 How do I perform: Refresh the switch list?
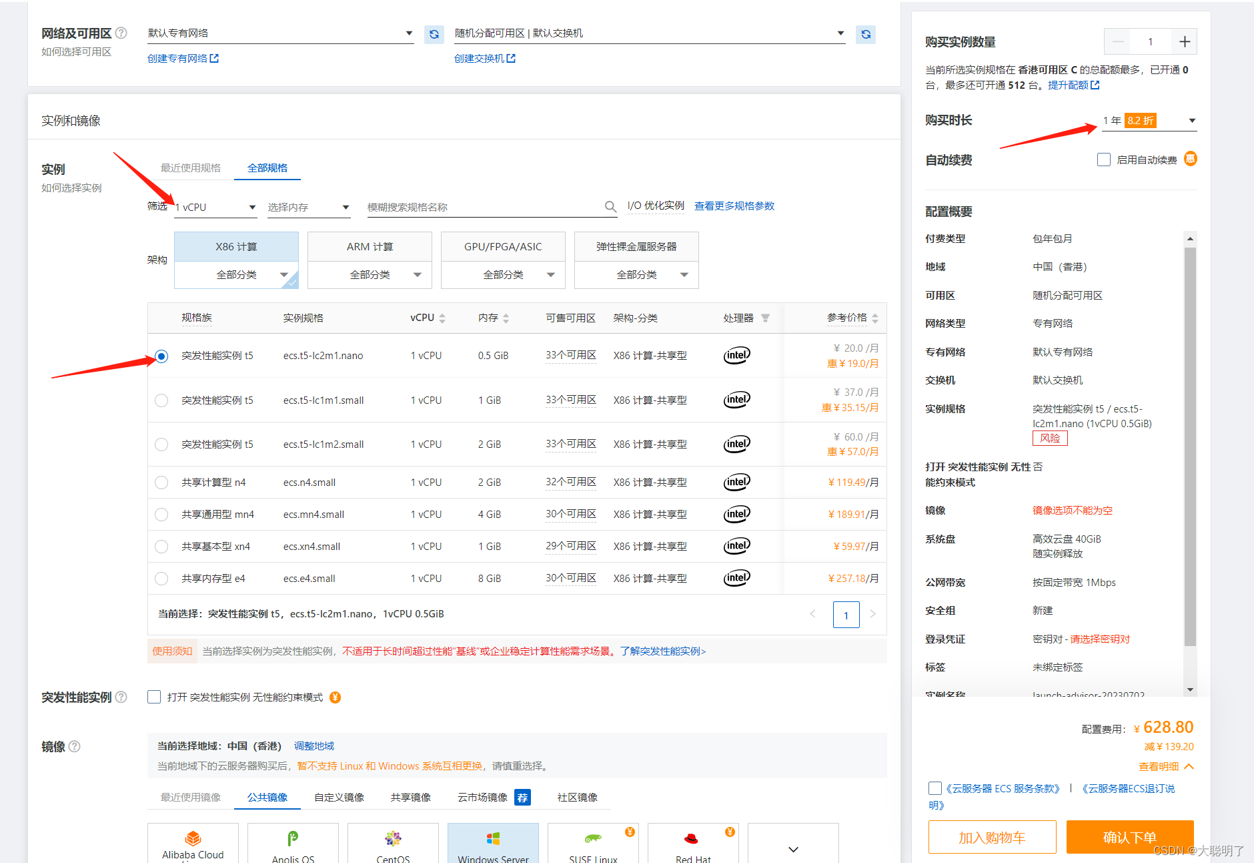coord(866,34)
